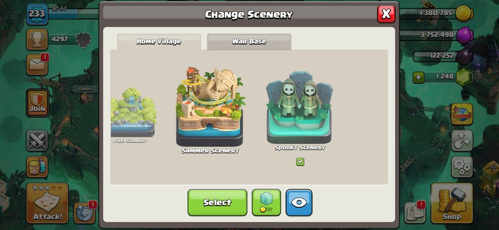
Task: Open the settings gears icon
Action: tap(462, 167)
